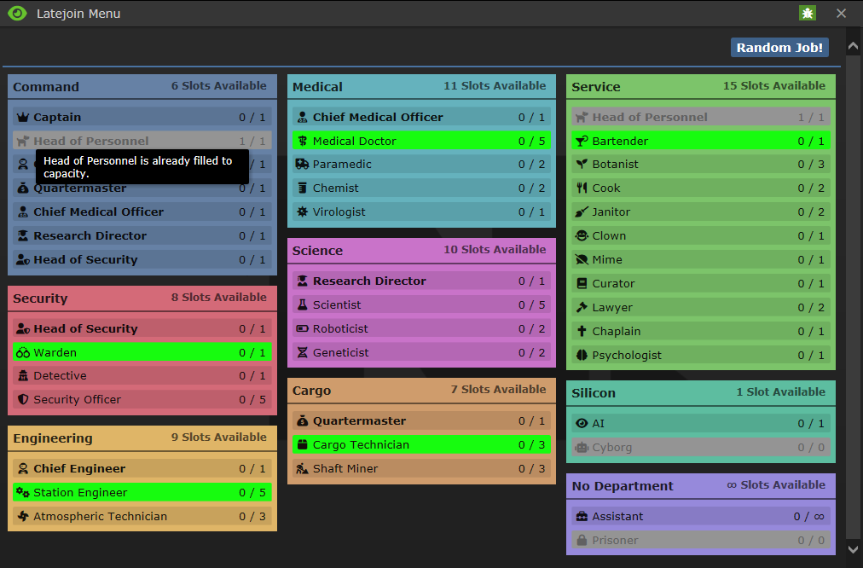This screenshot has height=568, width=863.
Task: Click the toolbox icon beside Assistant
Action: (x=582, y=516)
